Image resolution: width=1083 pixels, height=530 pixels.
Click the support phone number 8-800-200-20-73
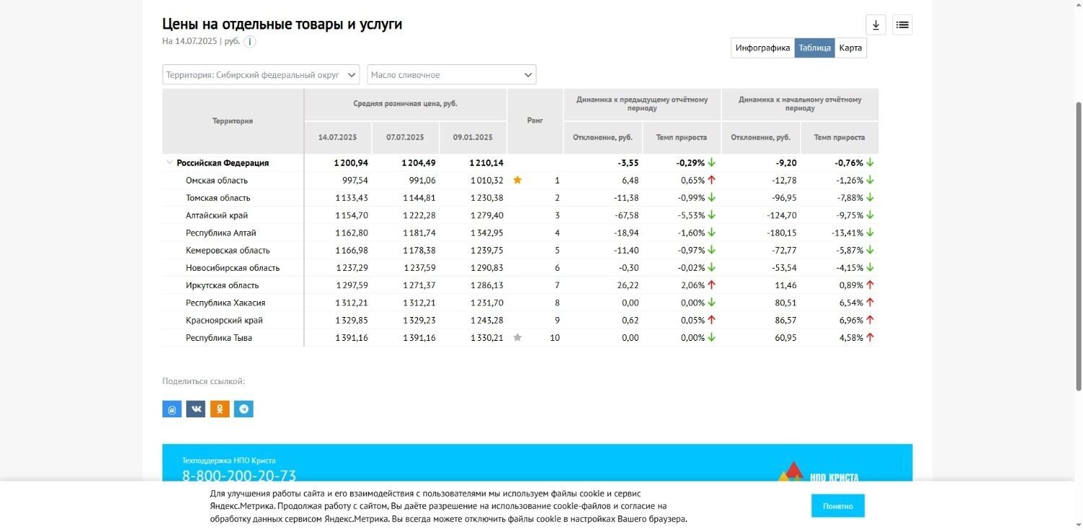[239, 476]
